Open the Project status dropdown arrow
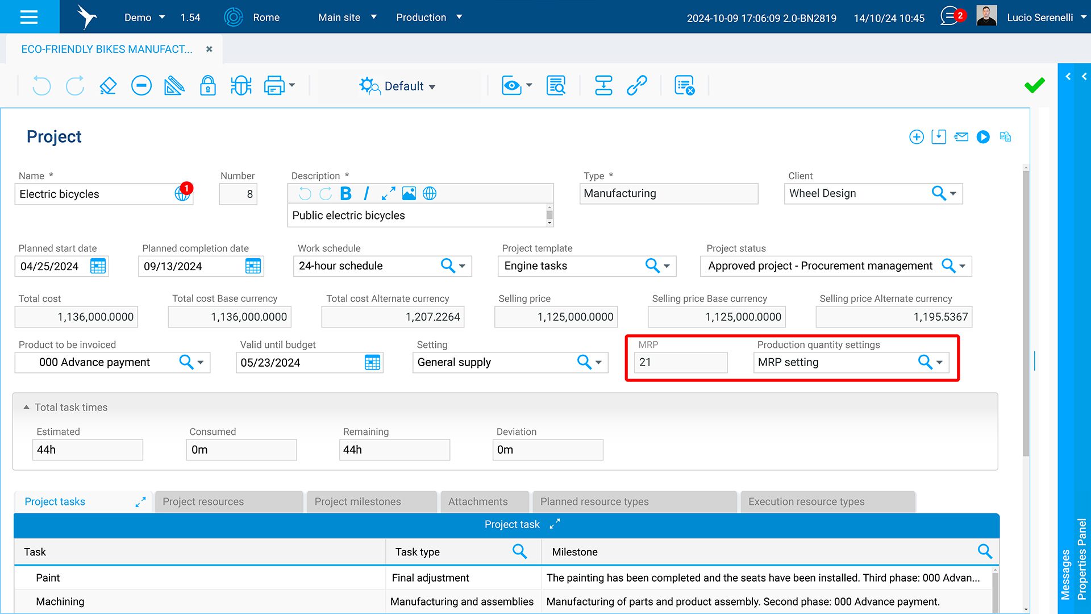 [x=963, y=266]
